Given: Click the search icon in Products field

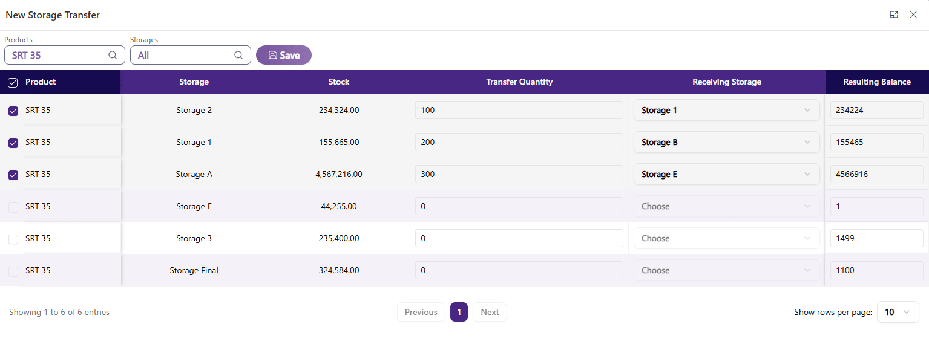Looking at the screenshot, I should click(113, 55).
